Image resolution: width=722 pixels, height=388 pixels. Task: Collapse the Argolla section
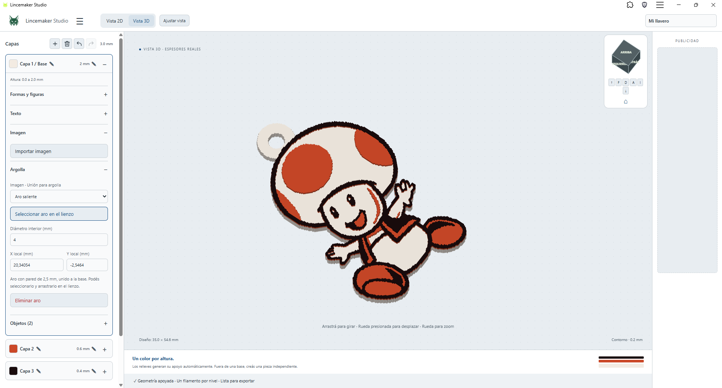tap(106, 170)
